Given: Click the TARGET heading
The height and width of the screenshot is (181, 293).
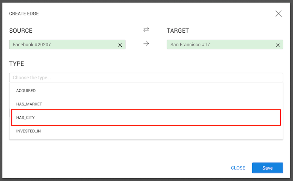Looking at the screenshot, I should [178, 31].
